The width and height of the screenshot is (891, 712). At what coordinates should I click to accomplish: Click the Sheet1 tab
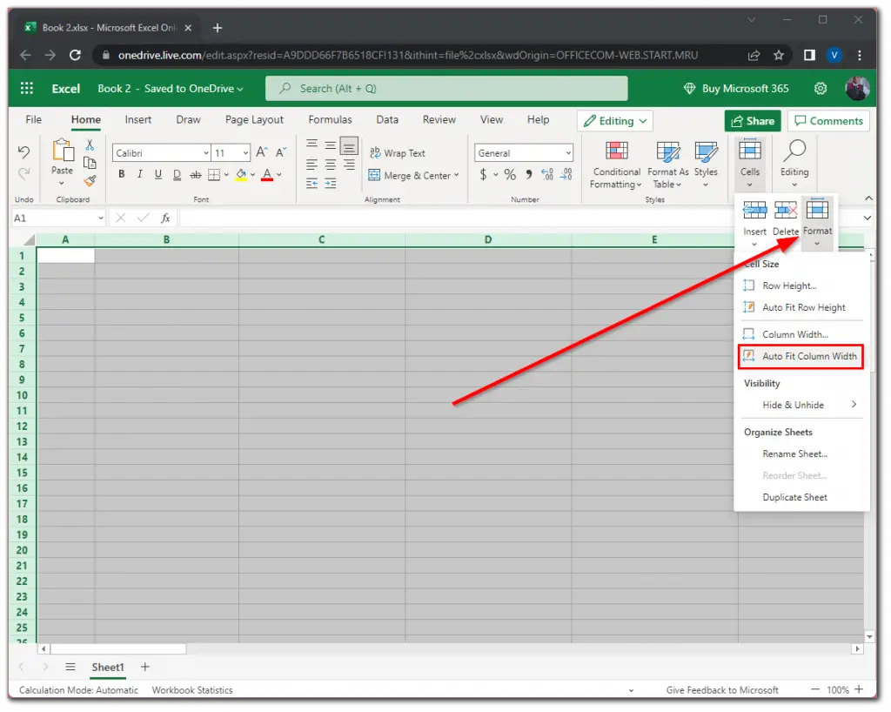tap(108, 667)
